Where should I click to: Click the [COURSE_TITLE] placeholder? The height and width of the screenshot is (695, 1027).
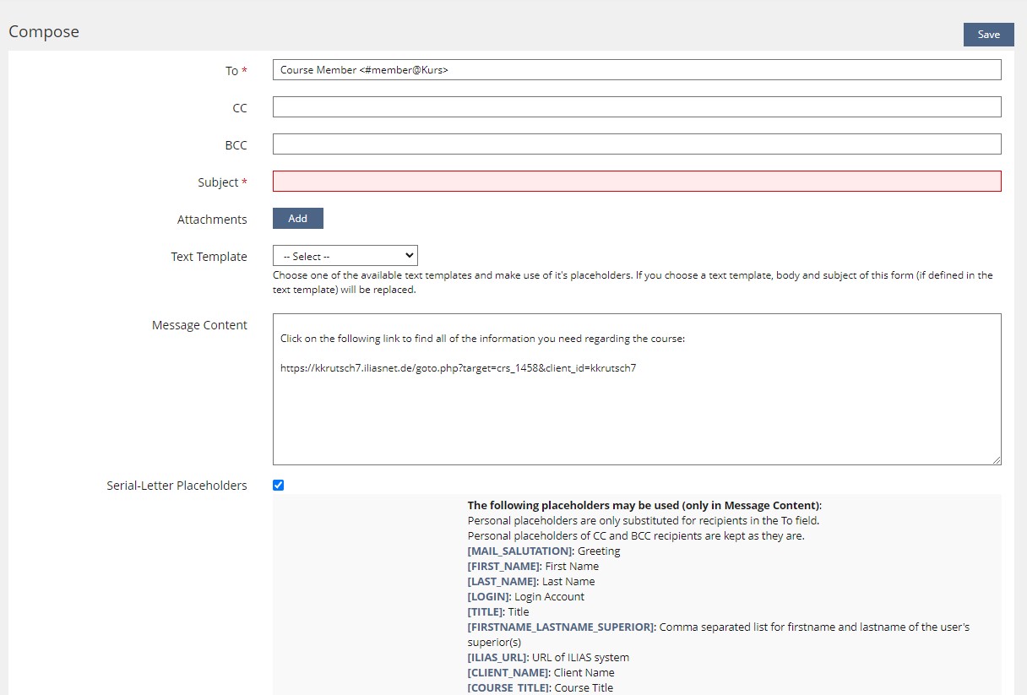pyautogui.click(x=510, y=688)
